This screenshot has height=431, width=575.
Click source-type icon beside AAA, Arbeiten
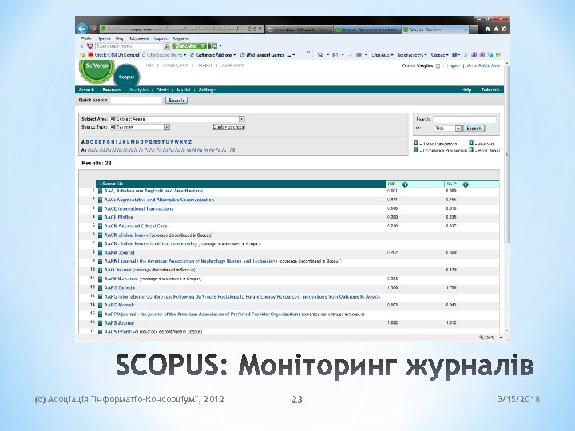[x=100, y=192]
